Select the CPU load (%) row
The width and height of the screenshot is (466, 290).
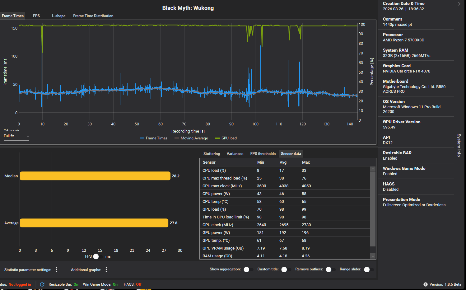[285, 170]
